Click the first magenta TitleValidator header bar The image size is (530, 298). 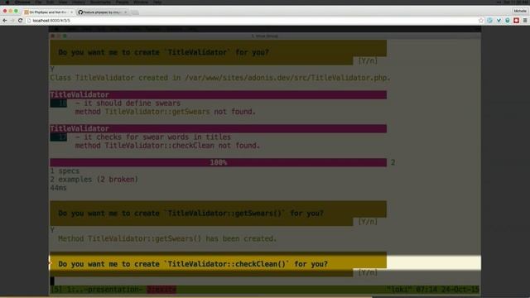pos(219,94)
